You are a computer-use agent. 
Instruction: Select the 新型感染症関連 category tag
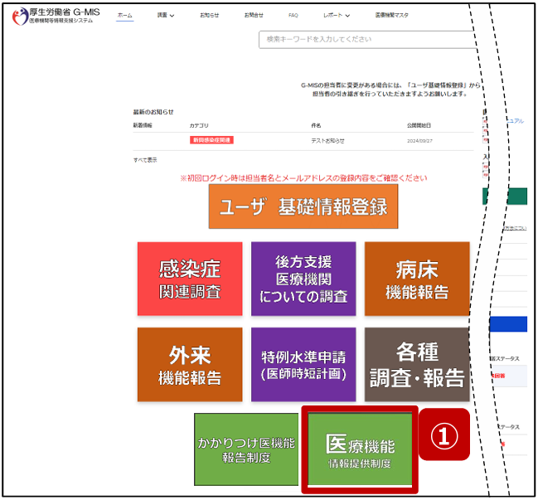click(x=211, y=140)
